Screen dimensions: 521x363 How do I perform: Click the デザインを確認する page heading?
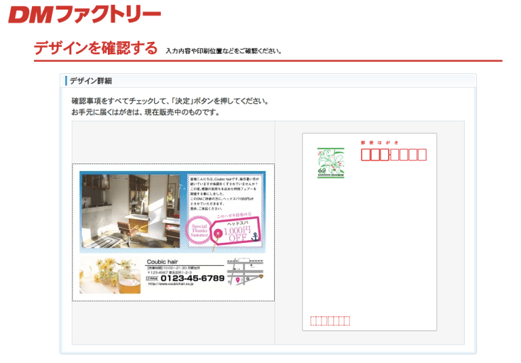[96, 48]
